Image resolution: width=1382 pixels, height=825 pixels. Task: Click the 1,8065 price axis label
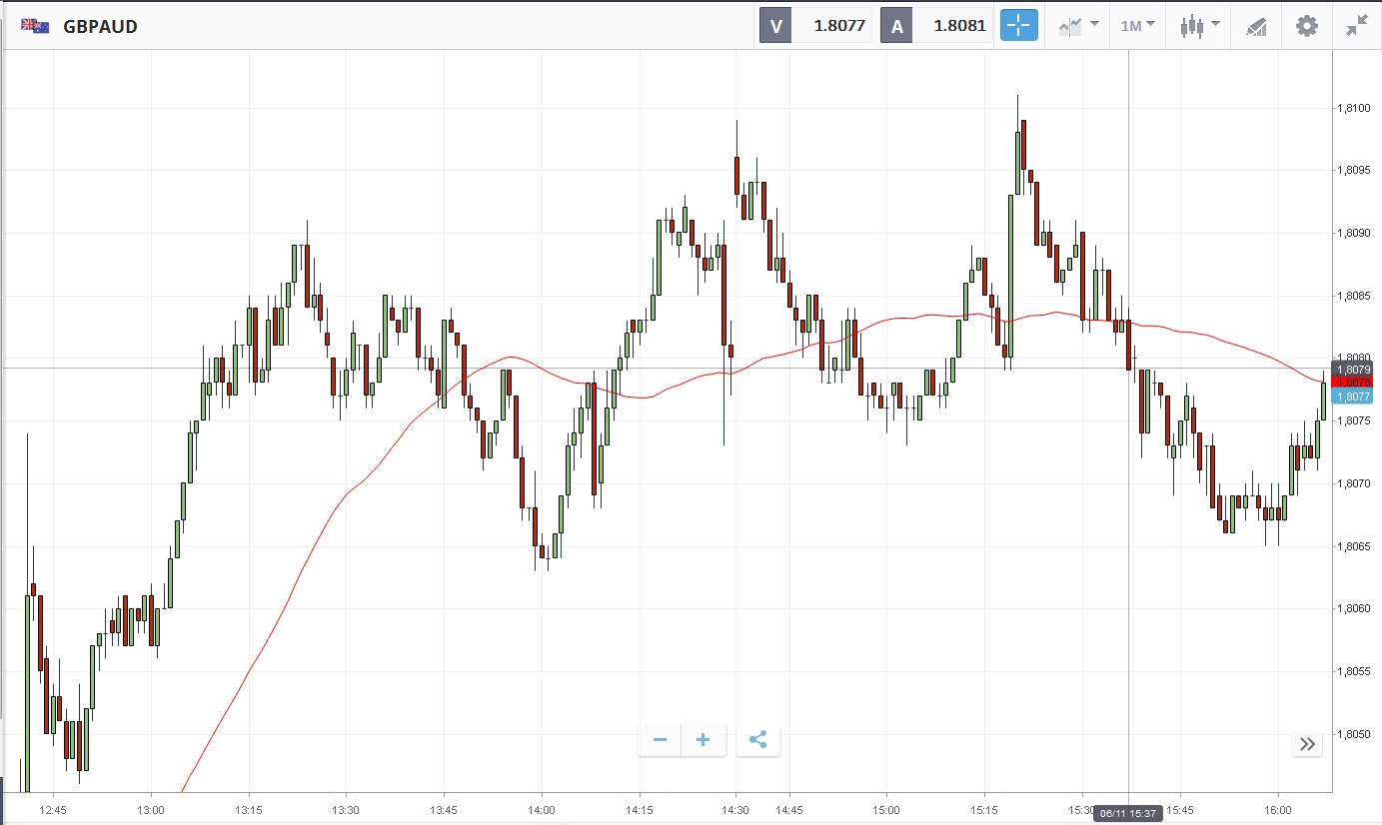coord(1354,546)
